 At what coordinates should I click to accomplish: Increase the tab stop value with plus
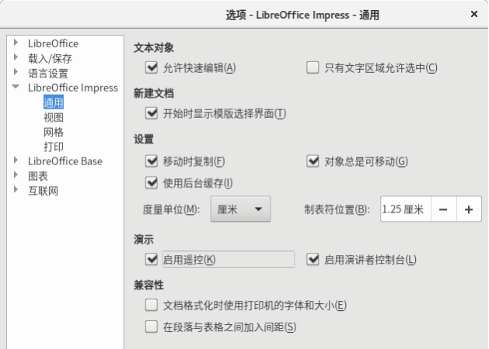coord(469,209)
